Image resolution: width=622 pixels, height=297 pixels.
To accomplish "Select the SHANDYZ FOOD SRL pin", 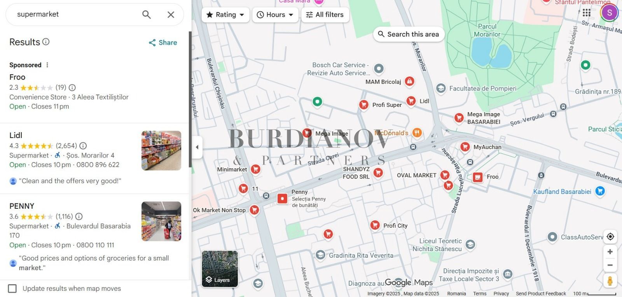I will (378, 173).
